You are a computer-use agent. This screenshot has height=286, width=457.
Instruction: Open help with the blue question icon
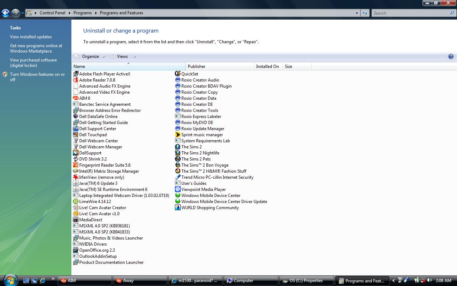(x=451, y=56)
